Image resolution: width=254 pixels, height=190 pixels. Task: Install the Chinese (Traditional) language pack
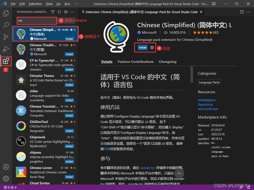coord(69,54)
